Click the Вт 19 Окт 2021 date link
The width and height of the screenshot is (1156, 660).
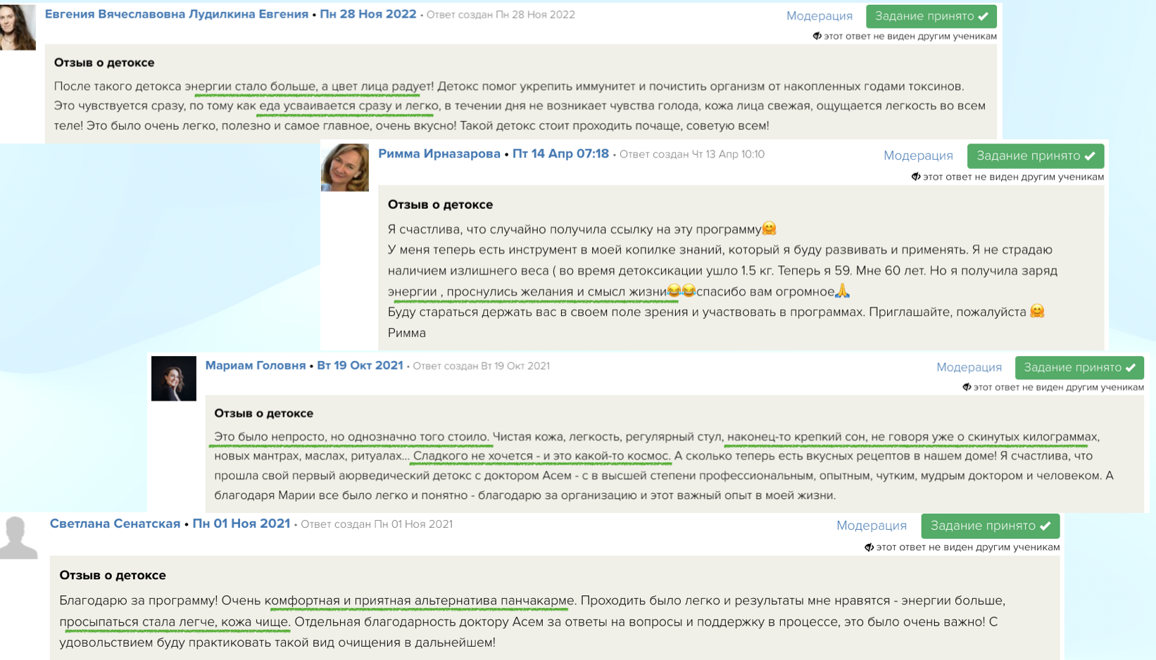360,365
